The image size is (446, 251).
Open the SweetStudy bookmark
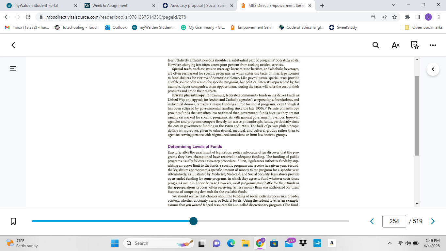coord(343,27)
